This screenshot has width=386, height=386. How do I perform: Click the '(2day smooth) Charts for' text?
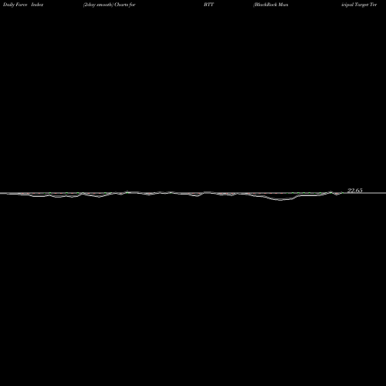pos(110,5)
